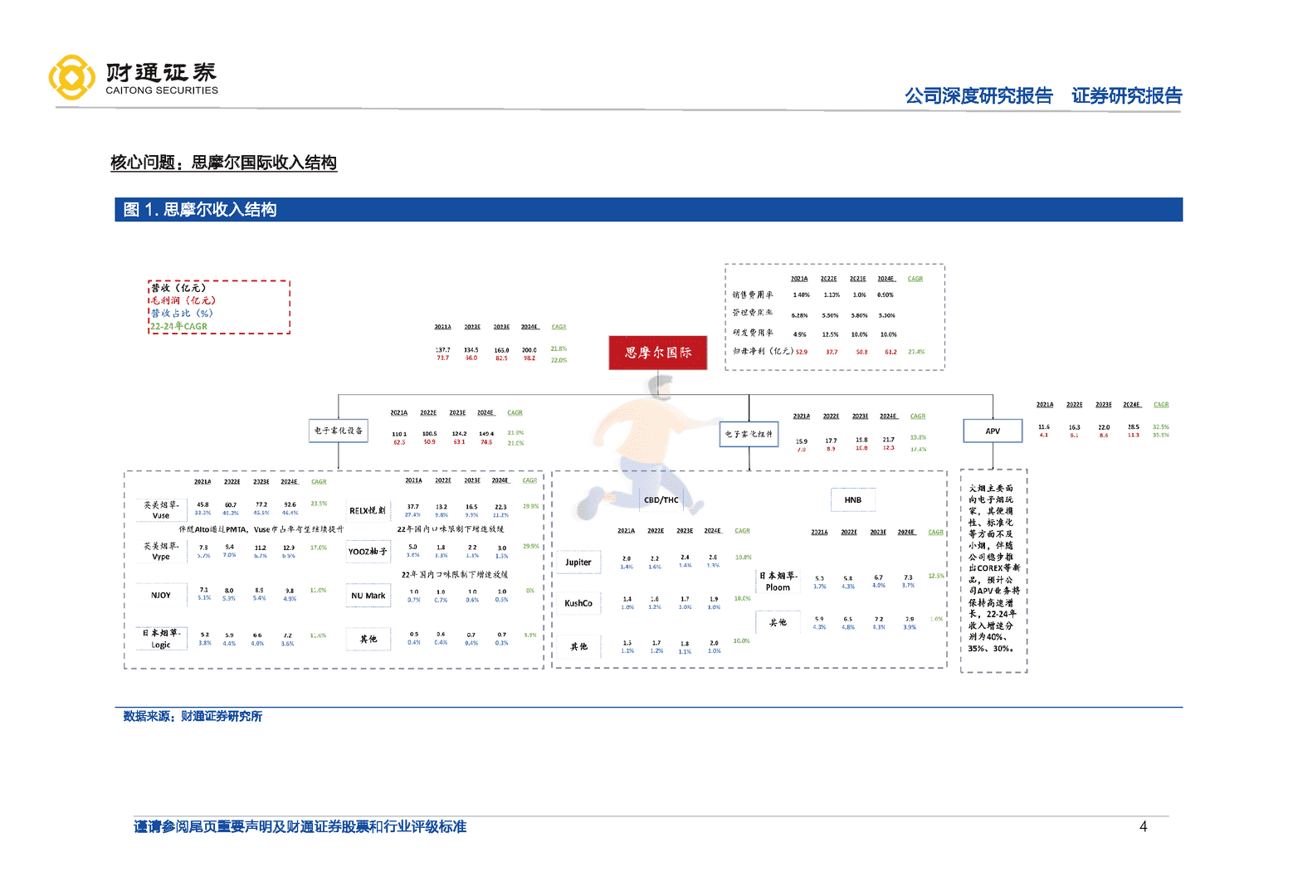1293x896 pixels.
Task: Click the 其他 box under KushCo
Action: point(578,646)
